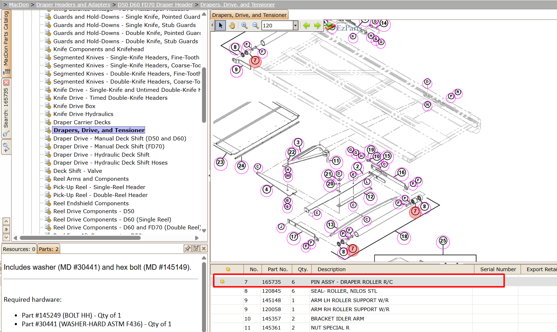This screenshot has height=332, width=557.
Task: Sort by the Part No. column header
Action: [x=277, y=269]
